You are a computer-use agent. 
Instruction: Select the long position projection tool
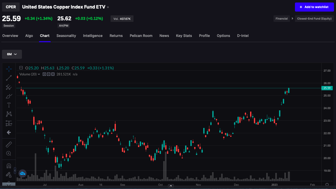tap(9, 123)
